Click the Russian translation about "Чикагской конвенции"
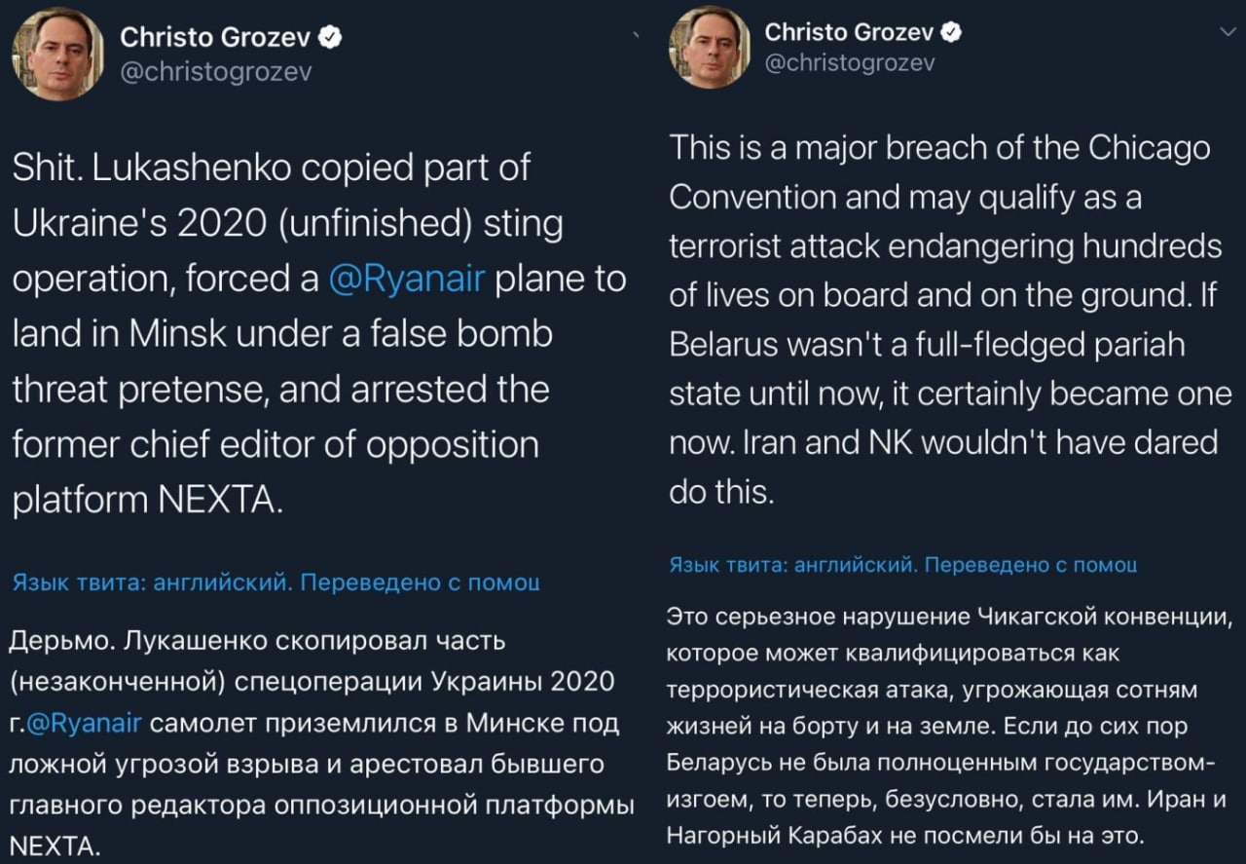This screenshot has height=864, width=1246. (950, 725)
